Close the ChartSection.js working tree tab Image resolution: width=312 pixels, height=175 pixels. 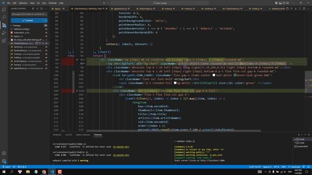pos(106,9)
